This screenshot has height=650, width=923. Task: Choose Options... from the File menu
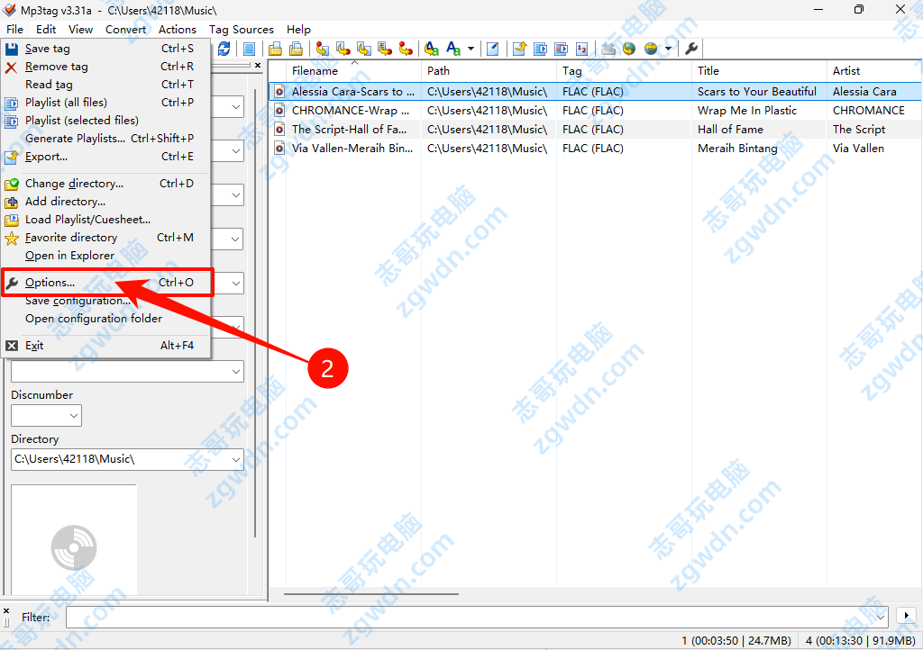pyautogui.click(x=50, y=283)
